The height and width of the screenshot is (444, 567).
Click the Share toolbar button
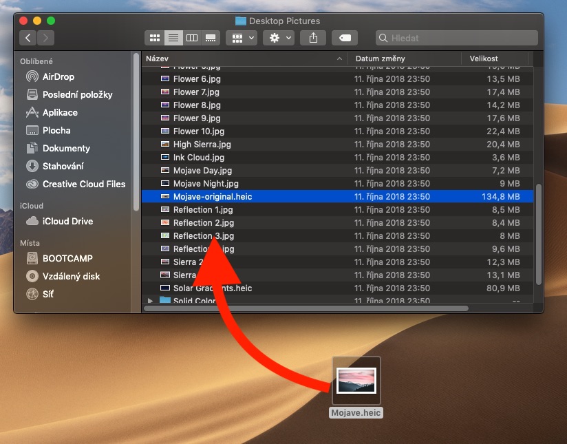[313, 38]
